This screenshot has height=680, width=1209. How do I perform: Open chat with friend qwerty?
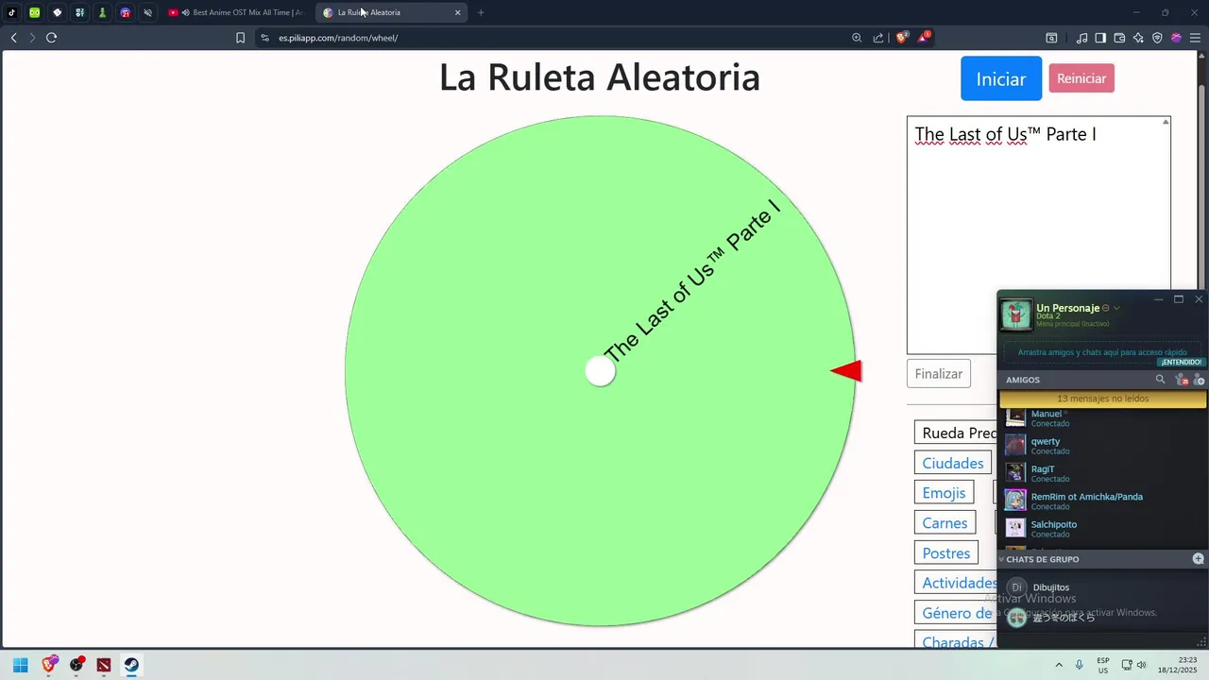1102,445
